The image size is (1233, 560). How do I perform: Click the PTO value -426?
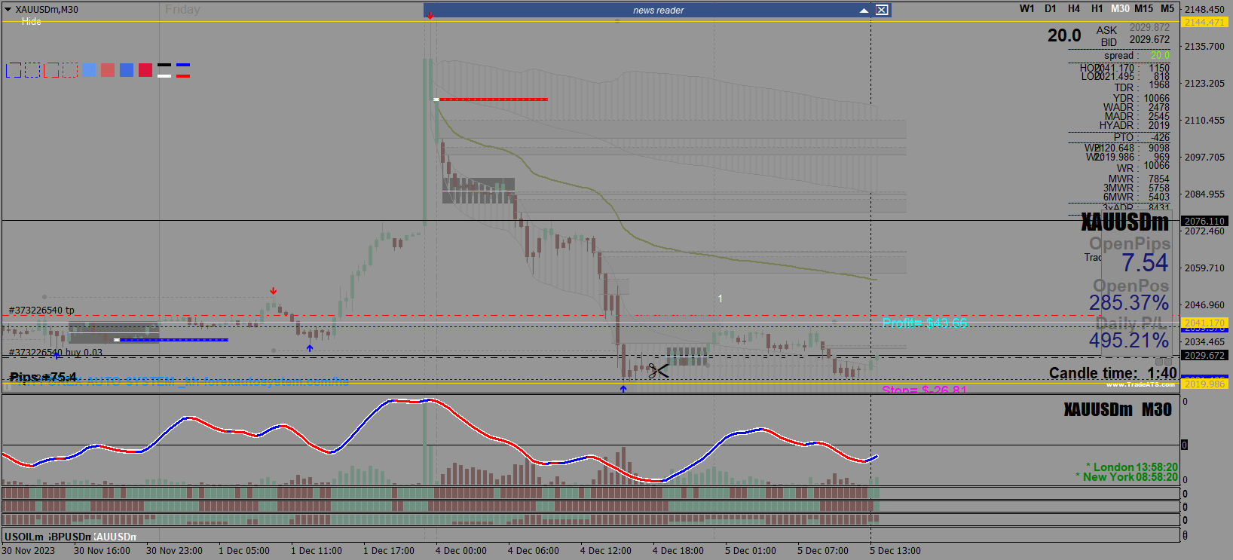tap(1161, 137)
